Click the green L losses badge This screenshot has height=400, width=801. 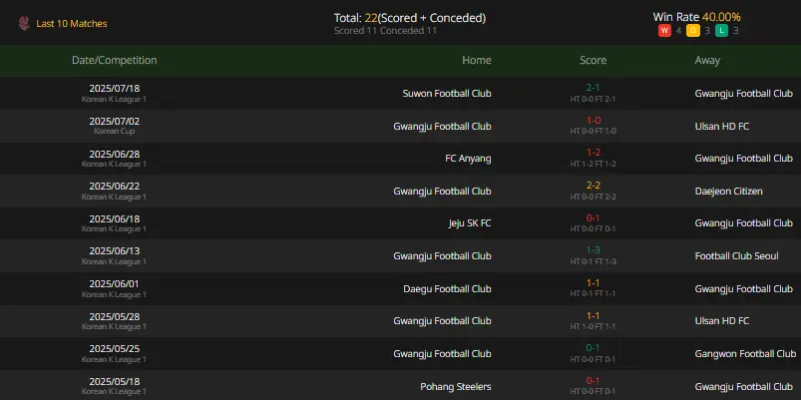coord(722,31)
